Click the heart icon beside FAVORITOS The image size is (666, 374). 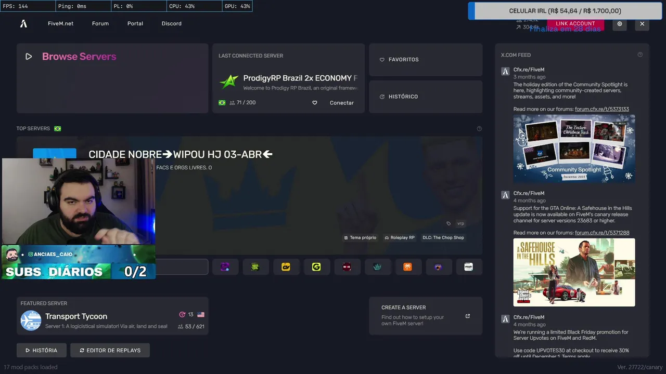[382, 60]
